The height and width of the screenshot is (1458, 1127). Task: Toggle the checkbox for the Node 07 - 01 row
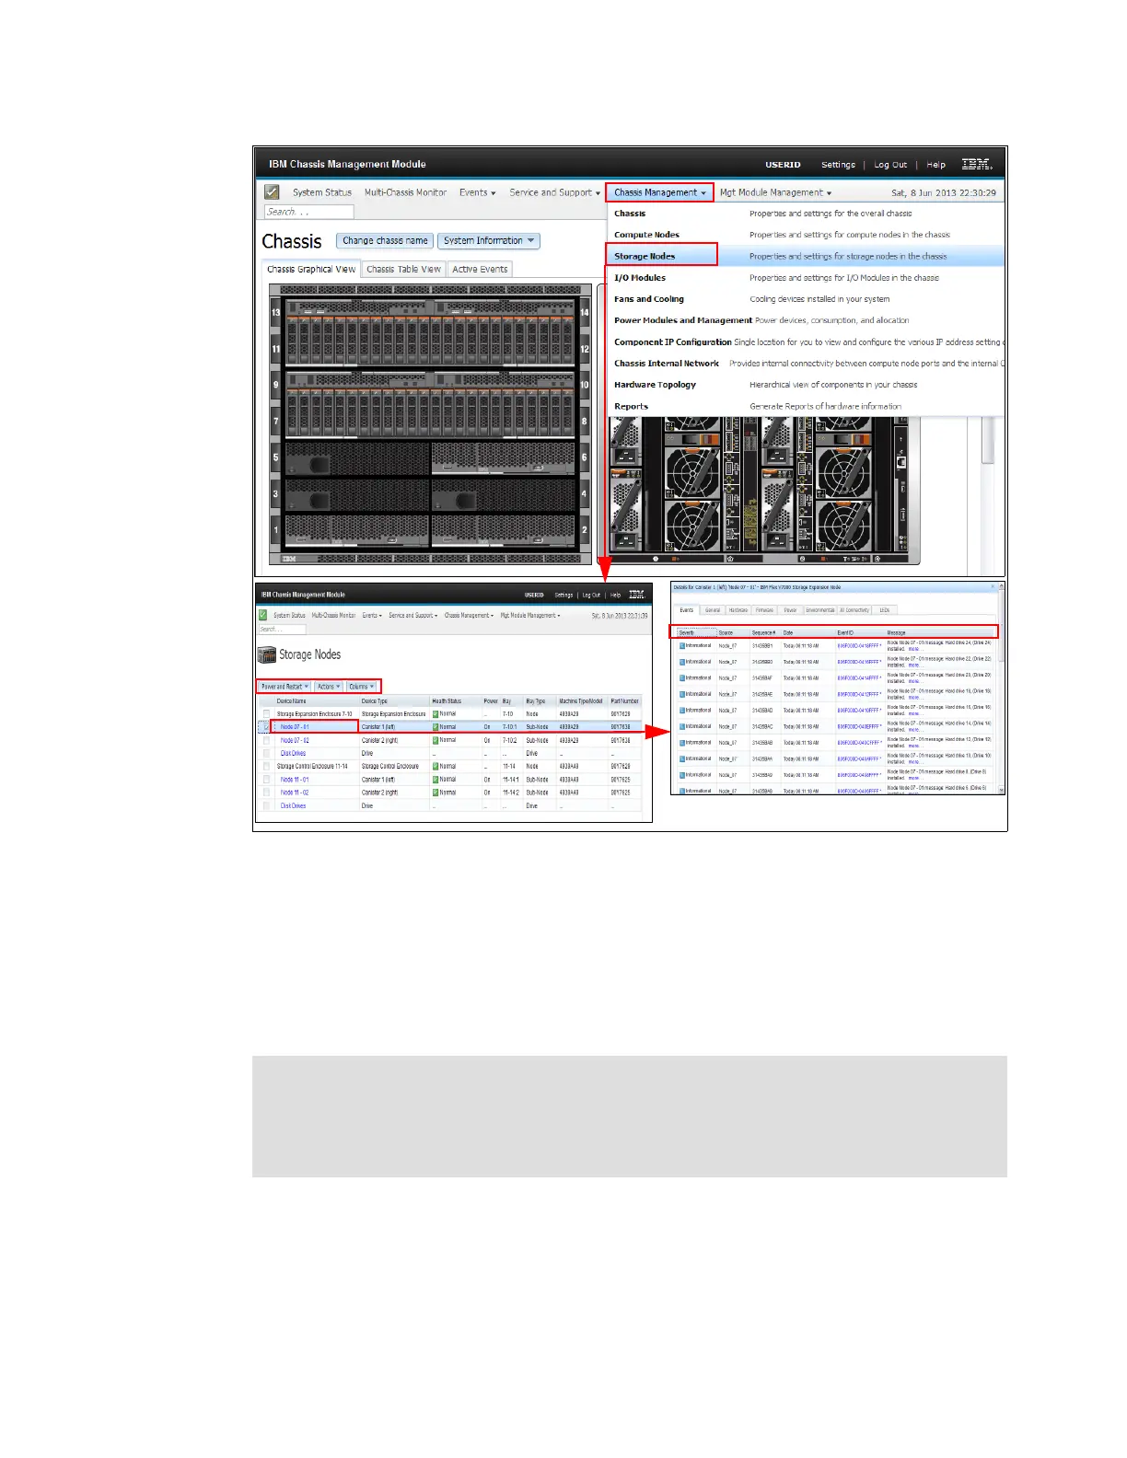tap(267, 727)
